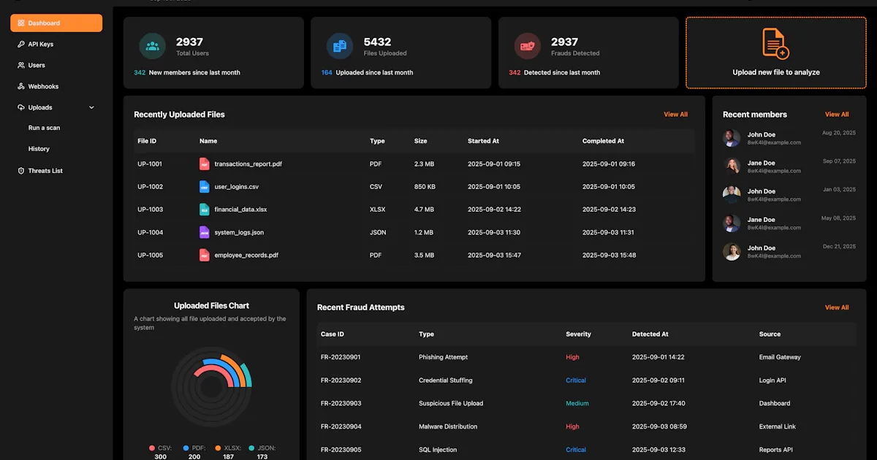Click case ID FR-20230902

pos(341,380)
